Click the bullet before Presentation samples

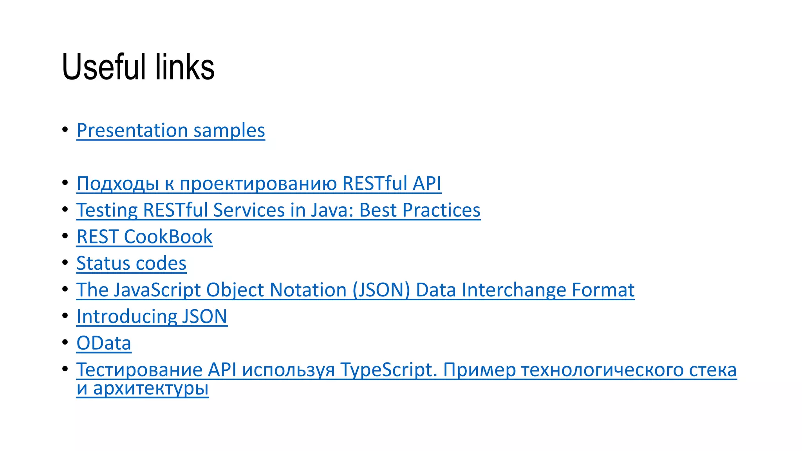[x=65, y=130]
